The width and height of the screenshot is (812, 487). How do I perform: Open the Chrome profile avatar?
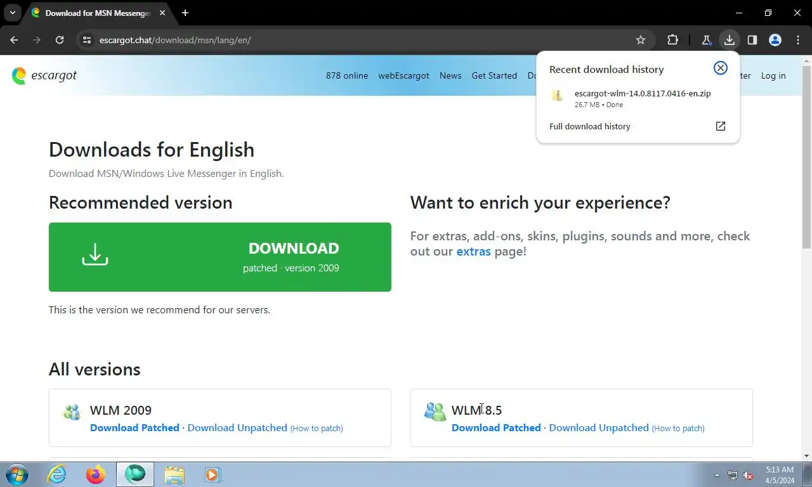775,40
